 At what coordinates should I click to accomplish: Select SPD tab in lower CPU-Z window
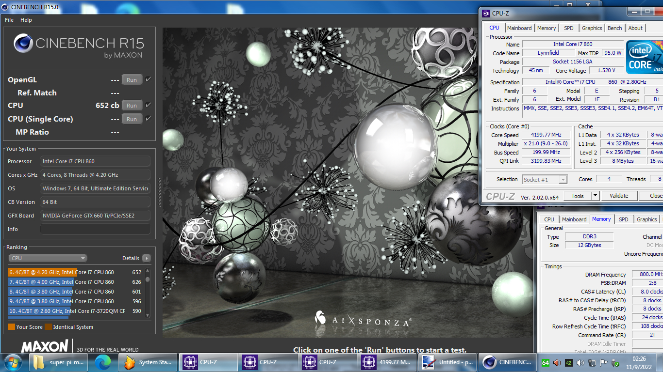(x=623, y=219)
